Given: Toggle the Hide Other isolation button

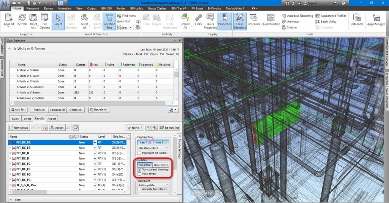Looking at the screenshot, I should (x=161, y=165).
